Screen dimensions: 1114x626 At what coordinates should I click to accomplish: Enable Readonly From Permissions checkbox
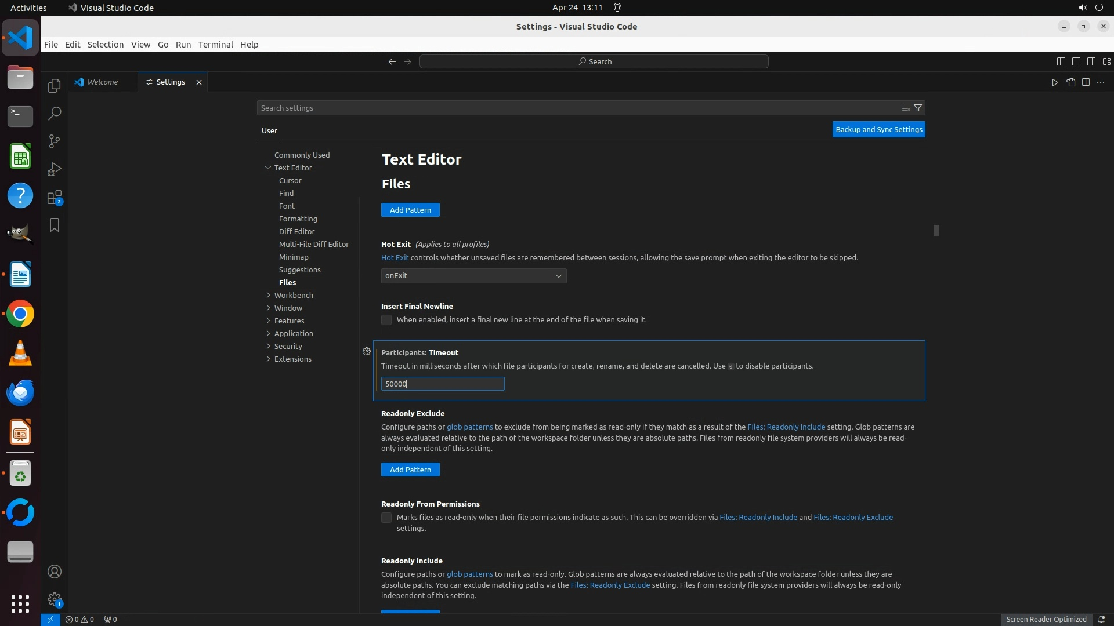click(x=386, y=518)
